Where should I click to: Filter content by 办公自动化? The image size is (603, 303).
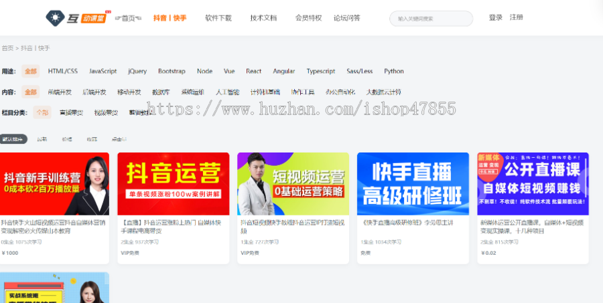340,92
